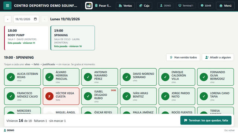The image size is (238, 133).
Task: Toggle attendance for Álvaro Herrera Pascual
Action: point(61,77)
